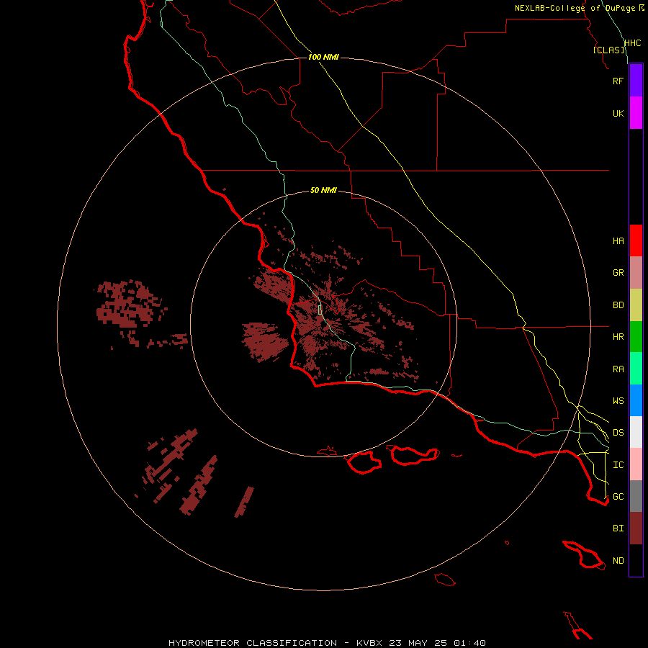Click the HA red legend swatch

pyautogui.click(x=636, y=240)
